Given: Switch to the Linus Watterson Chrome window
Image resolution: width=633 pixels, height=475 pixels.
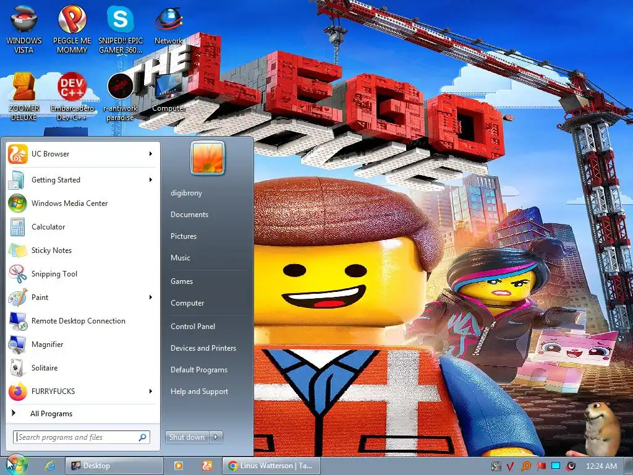Looking at the screenshot, I should pyautogui.click(x=271, y=466).
